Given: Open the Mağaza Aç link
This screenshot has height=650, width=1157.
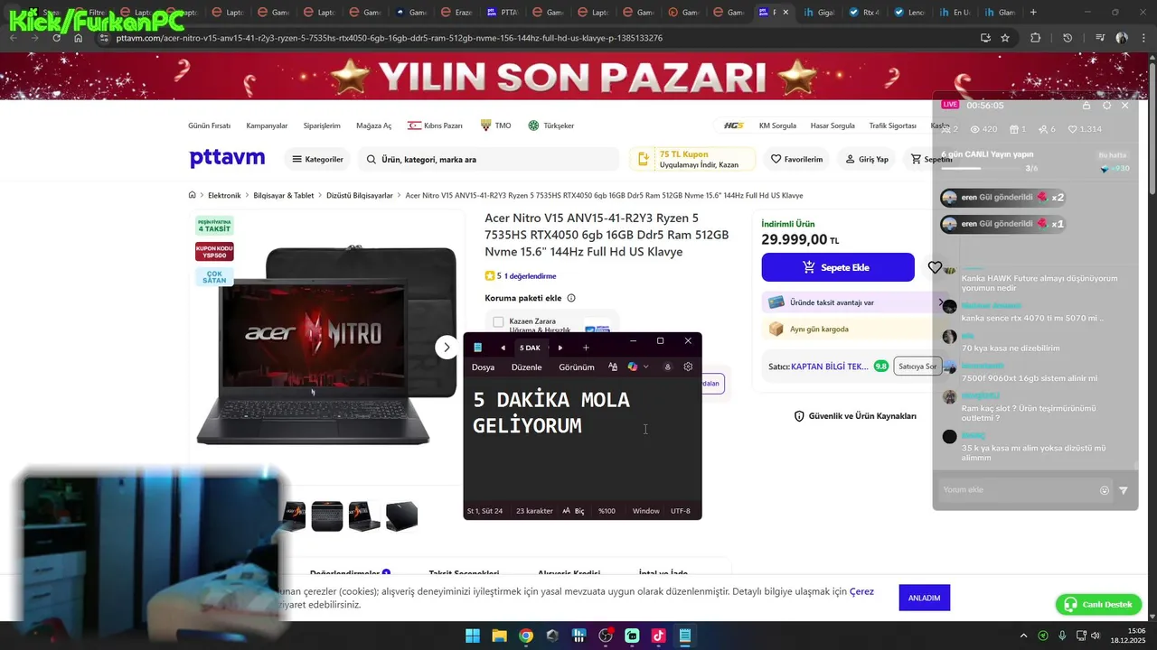Looking at the screenshot, I should [x=373, y=125].
